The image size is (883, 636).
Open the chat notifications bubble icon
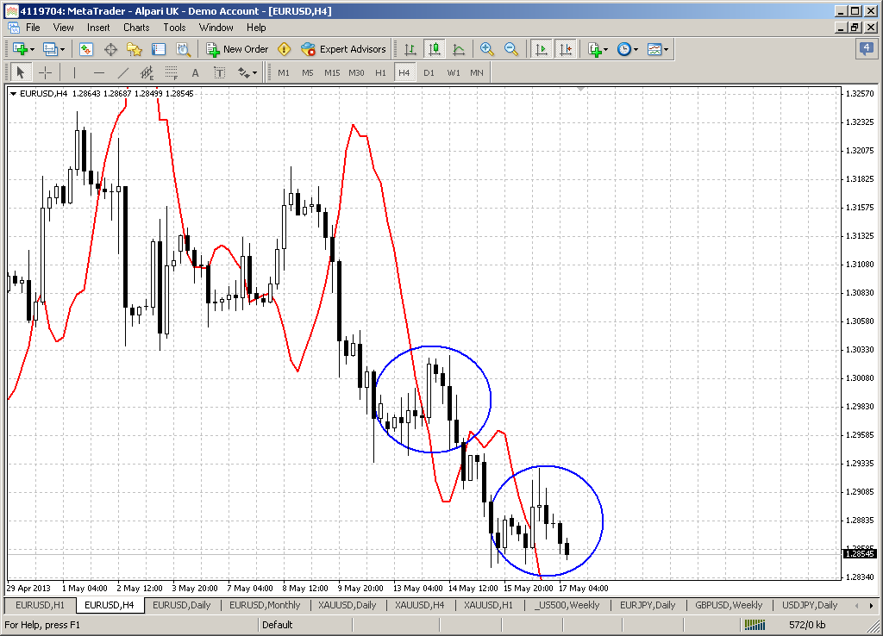pyautogui.click(x=867, y=49)
